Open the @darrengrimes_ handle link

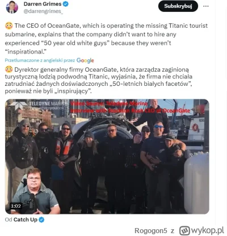click(43, 11)
